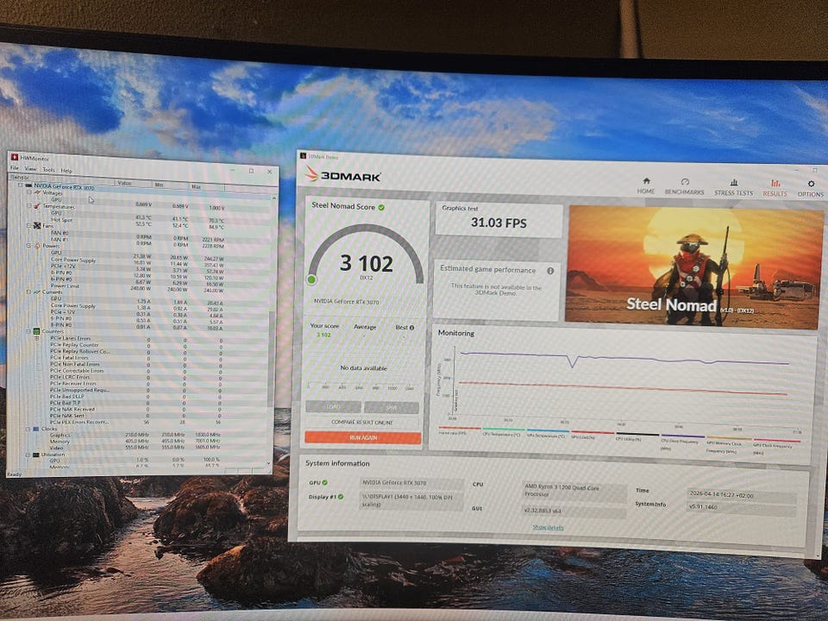This screenshot has height=621, width=828.
Task: Open the Benchmarks tab in 3DMark
Action: 684,187
